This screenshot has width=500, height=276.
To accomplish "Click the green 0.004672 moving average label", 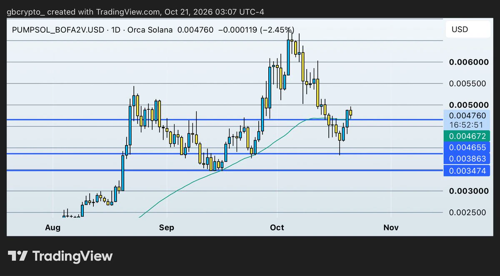I will [x=467, y=135].
